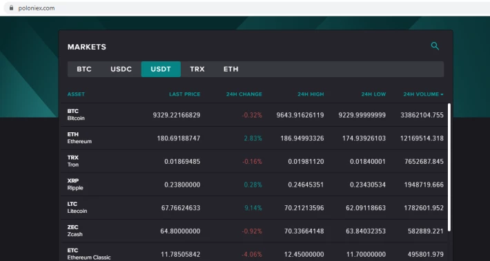Viewport: 490px width, 261px height.
Task: Click Bitcoin 24h change -0.32%
Action: (252, 115)
